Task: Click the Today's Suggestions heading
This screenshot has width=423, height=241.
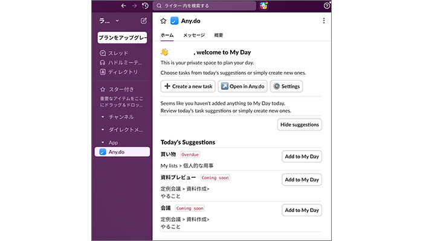Action: point(188,142)
